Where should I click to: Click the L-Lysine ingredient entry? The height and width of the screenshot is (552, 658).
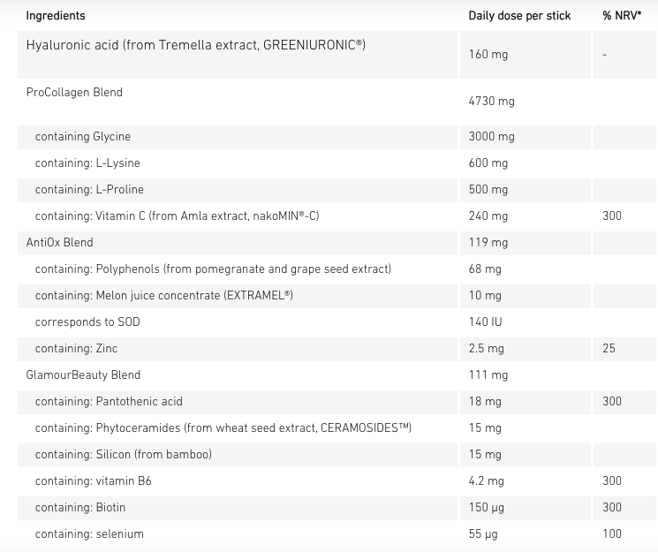point(87,163)
